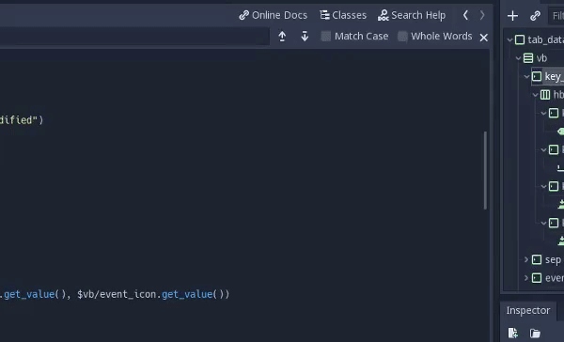
Task: Collapse the hb container node
Action: (536, 95)
